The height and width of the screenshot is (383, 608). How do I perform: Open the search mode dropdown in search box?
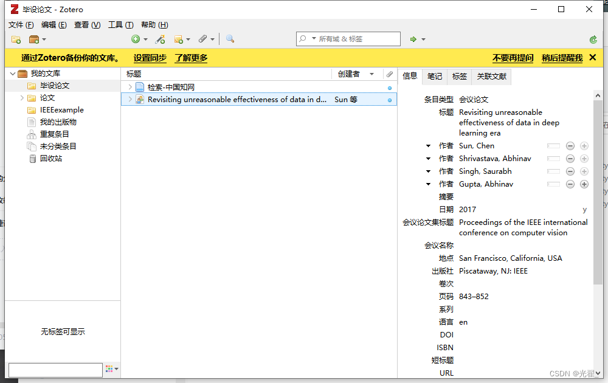point(314,38)
